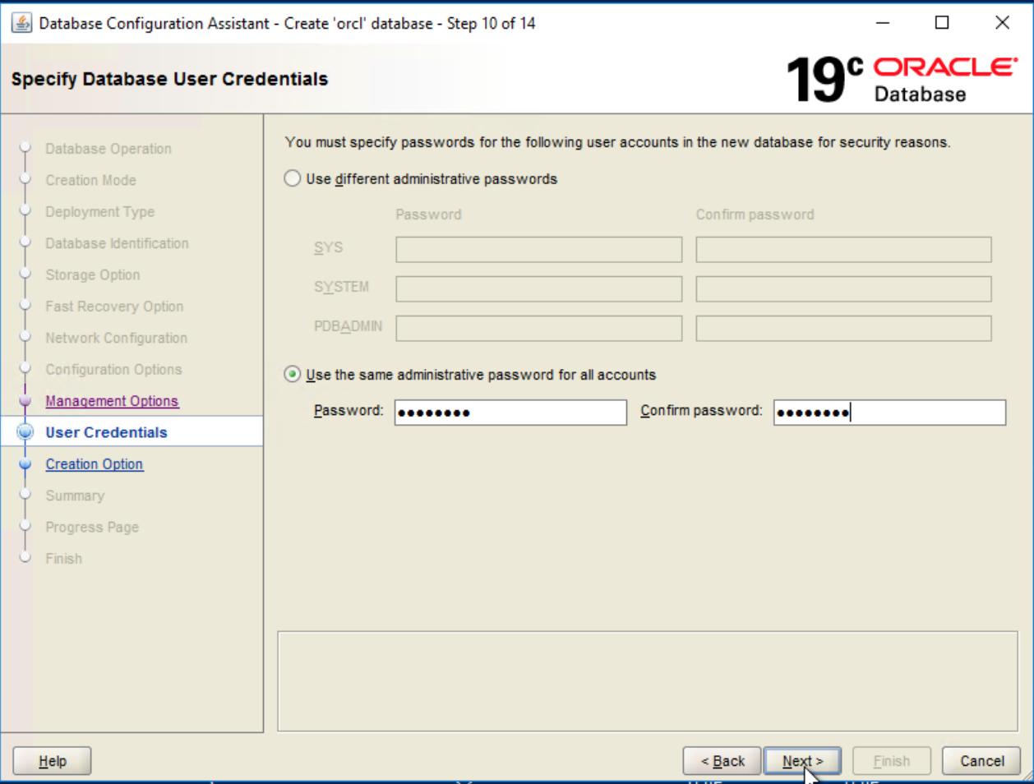Click the disabled Finish button
This screenshot has height=784, width=1034.
pos(892,761)
